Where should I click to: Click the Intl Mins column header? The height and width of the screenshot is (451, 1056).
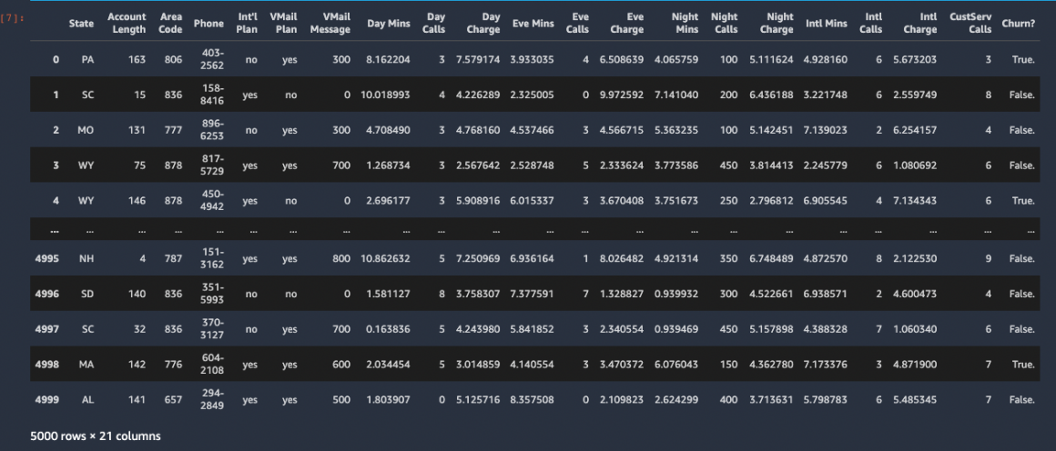826,23
